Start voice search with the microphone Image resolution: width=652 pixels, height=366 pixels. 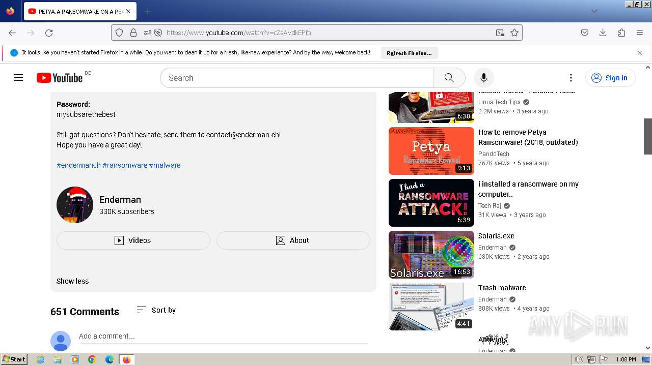tap(484, 78)
